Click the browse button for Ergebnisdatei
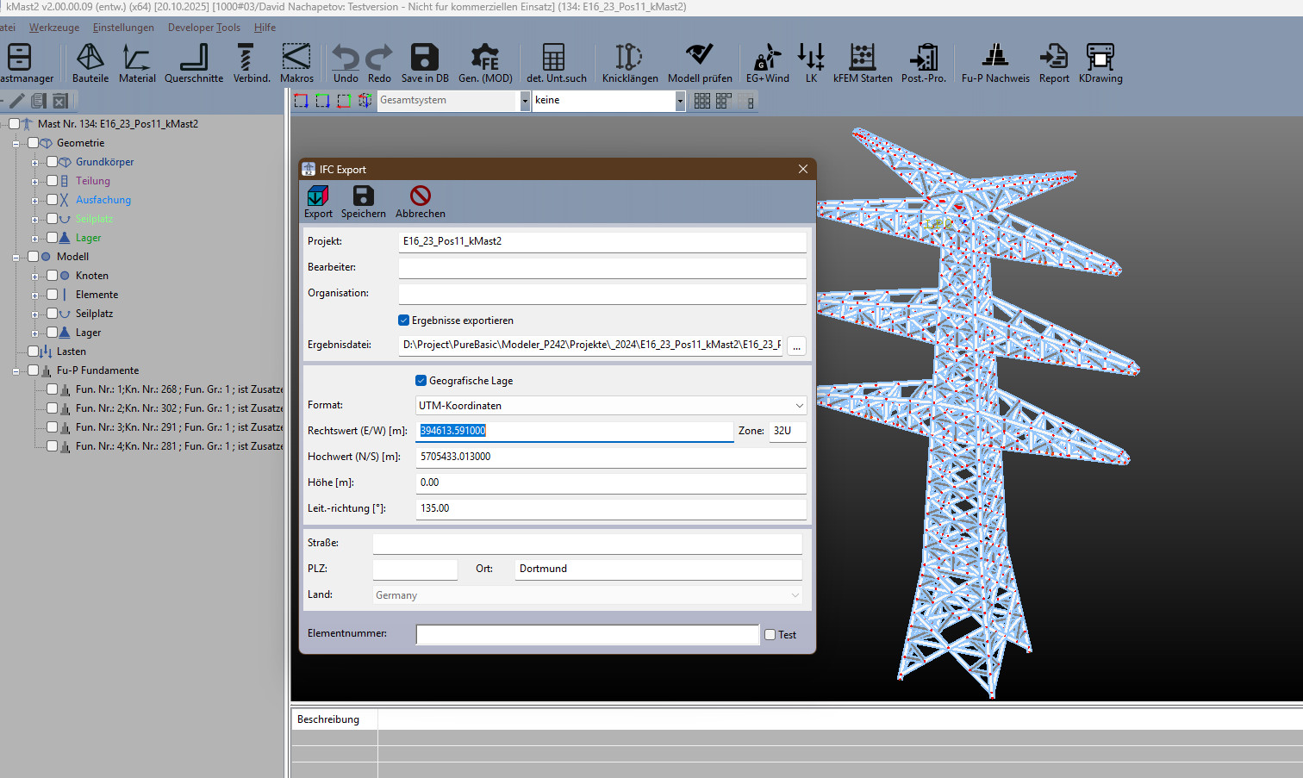 tap(796, 346)
